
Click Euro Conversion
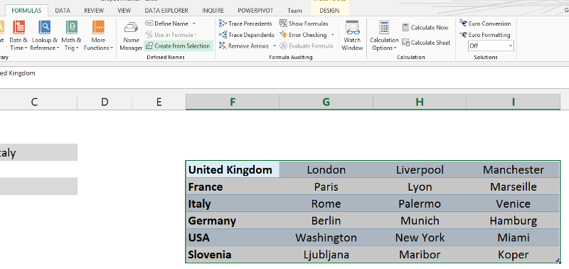[485, 23]
